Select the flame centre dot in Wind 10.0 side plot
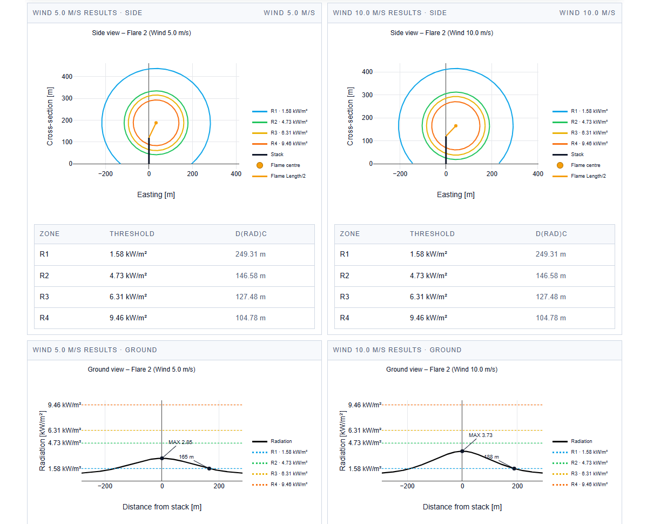The height and width of the screenshot is (524, 647). pyautogui.click(x=456, y=126)
